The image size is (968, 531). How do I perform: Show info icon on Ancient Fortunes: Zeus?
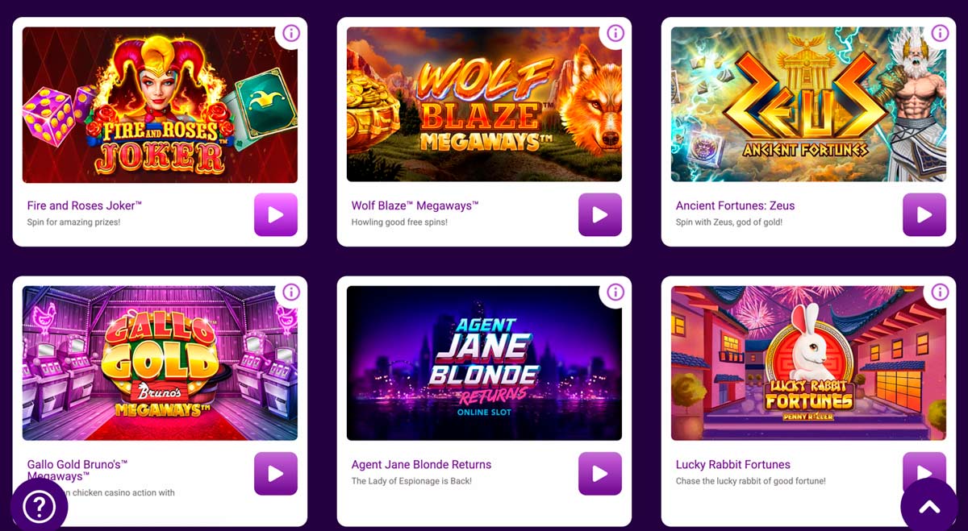tap(940, 33)
